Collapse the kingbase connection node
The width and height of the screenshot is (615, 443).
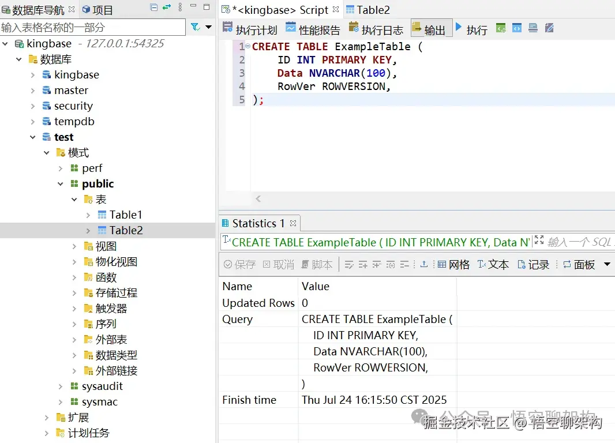pos(5,43)
